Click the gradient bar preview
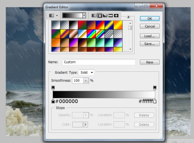The width and height of the screenshot is (194, 143). tap(104, 95)
